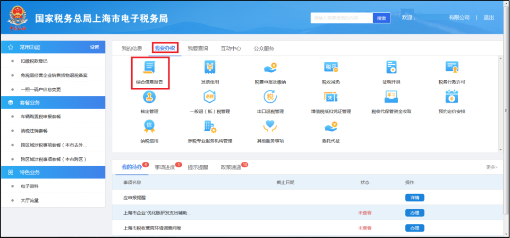Open the 税收减免 icon
This screenshot has width=510, height=238.
click(331, 68)
